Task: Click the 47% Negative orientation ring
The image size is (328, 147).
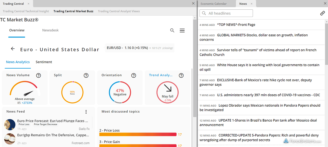Action: (x=120, y=92)
